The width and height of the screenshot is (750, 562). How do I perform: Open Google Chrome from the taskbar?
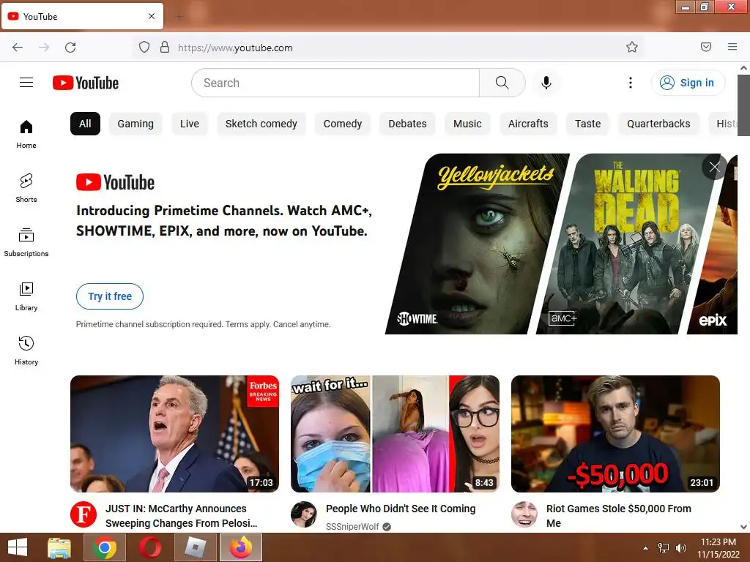105,547
